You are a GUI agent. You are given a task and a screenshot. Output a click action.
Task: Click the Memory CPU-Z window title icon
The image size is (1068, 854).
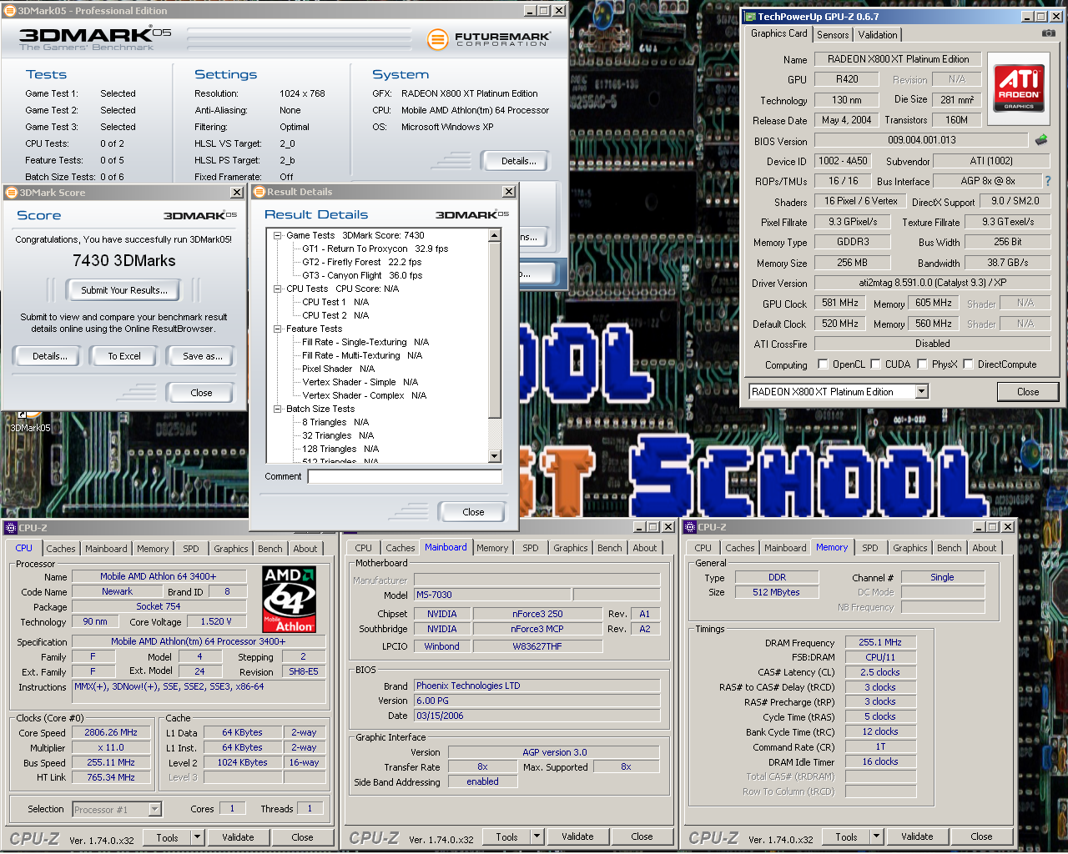pos(690,527)
